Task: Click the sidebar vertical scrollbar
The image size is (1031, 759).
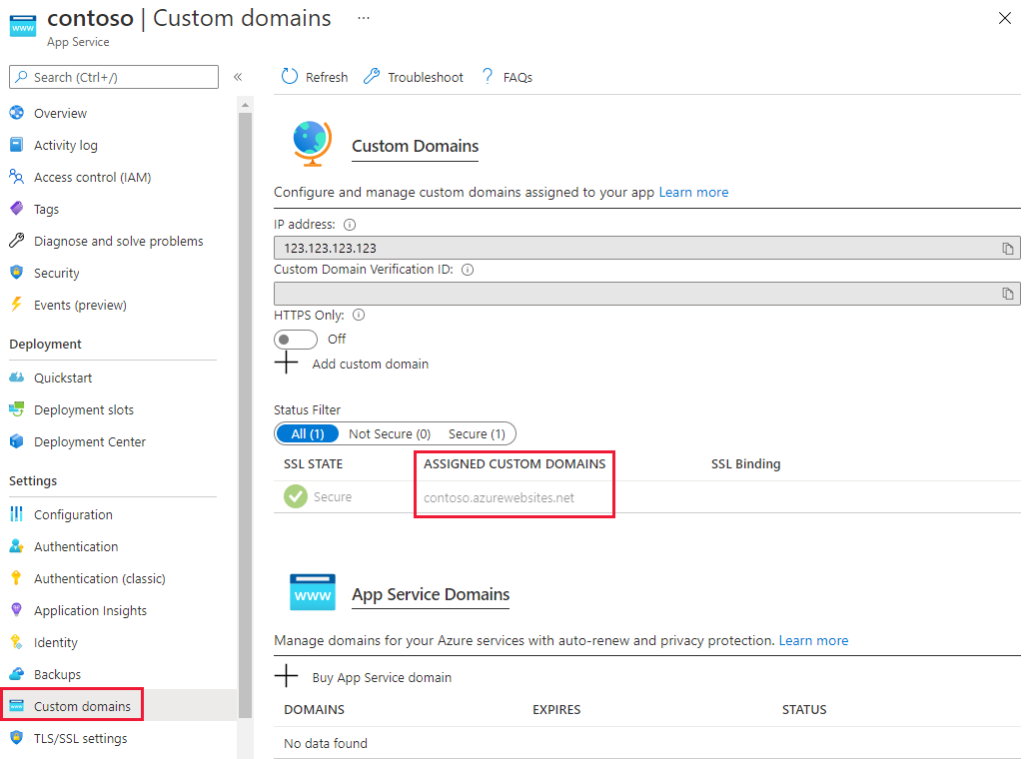Action: 245,399
